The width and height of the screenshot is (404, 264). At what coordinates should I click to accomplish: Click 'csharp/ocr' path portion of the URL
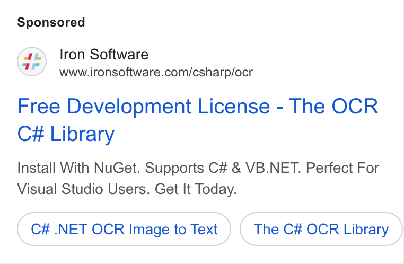(x=223, y=73)
